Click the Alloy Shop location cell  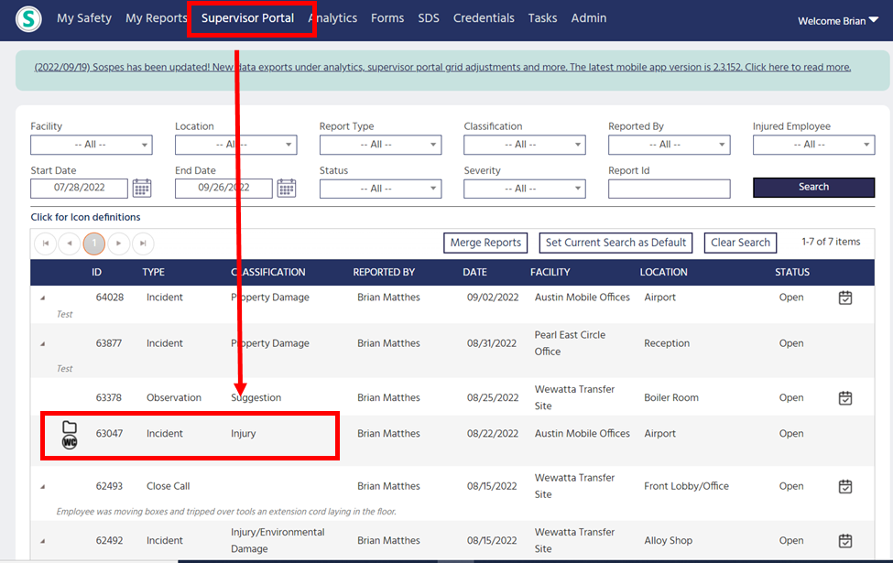pos(668,540)
